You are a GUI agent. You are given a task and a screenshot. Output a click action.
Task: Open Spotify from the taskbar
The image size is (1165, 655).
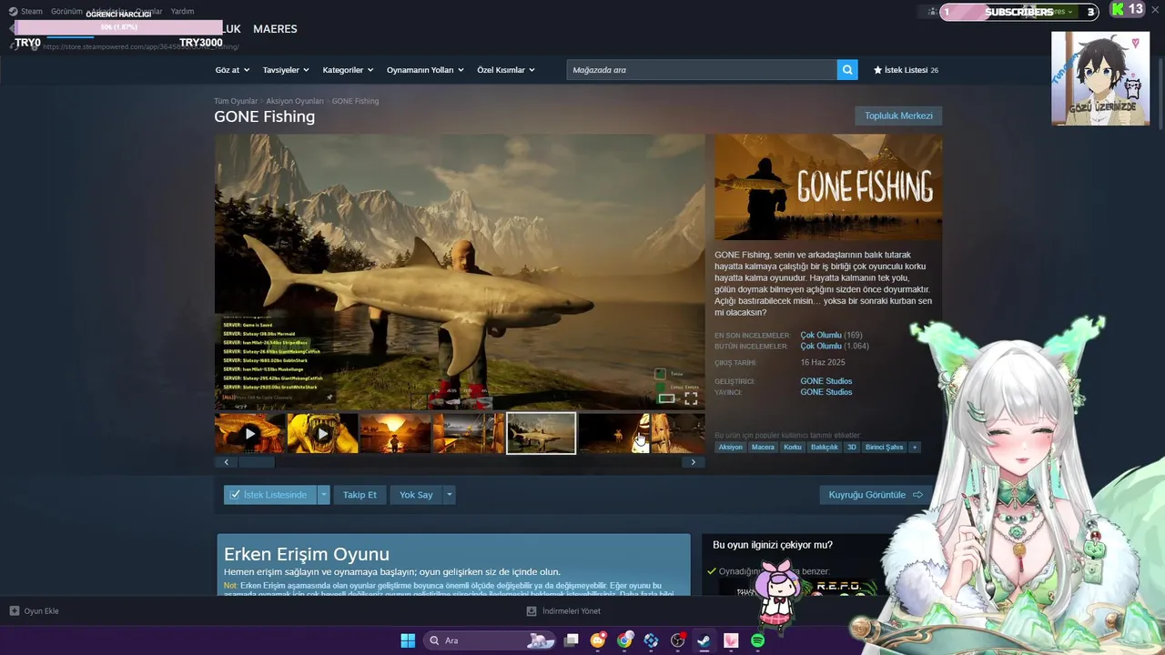point(757,640)
